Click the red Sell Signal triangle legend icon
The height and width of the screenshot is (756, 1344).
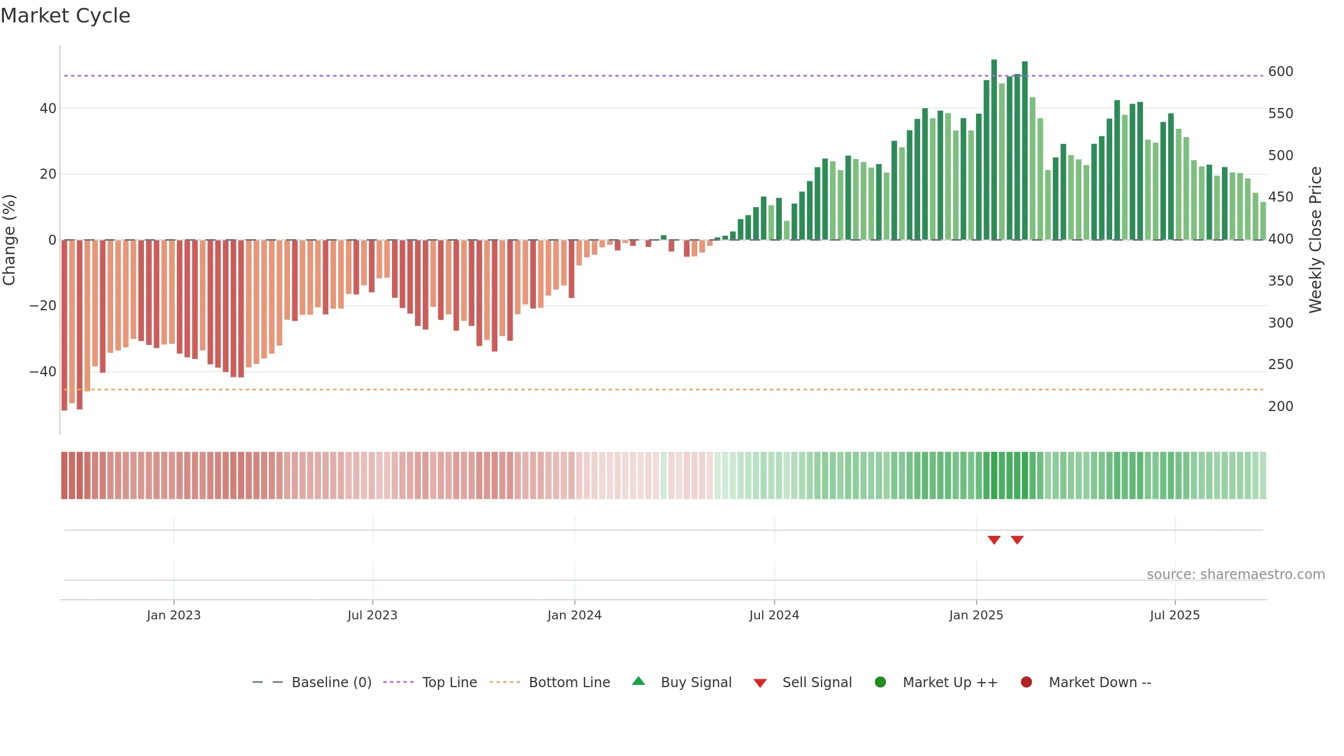coord(760,683)
